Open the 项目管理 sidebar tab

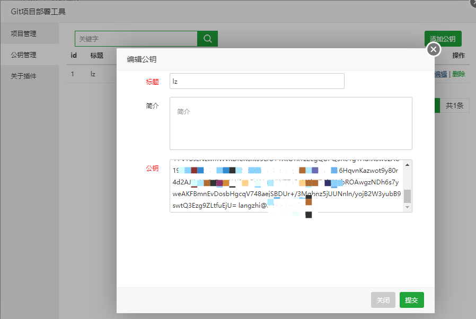point(30,33)
